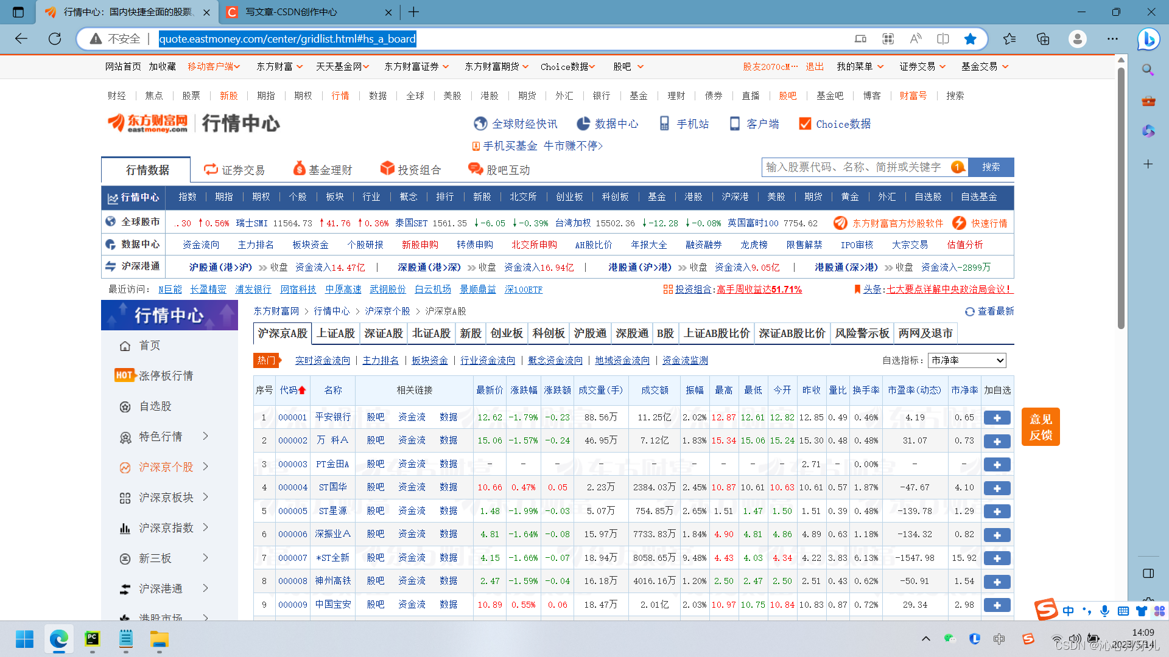Sort the table by 涨跌幅 column
The width and height of the screenshot is (1169, 657).
coord(524,390)
